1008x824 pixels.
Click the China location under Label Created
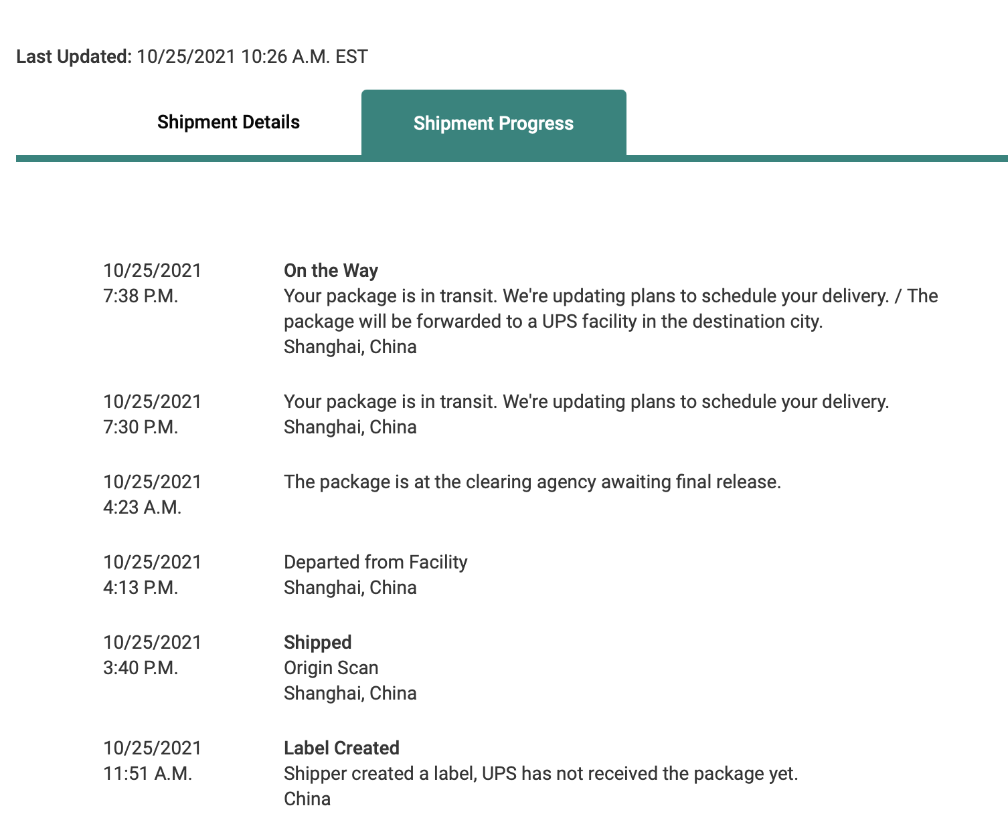pyautogui.click(x=307, y=799)
